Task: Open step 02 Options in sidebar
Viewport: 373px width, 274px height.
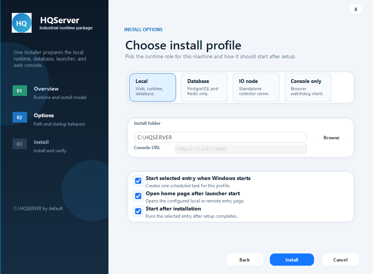Action: tap(49, 119)
